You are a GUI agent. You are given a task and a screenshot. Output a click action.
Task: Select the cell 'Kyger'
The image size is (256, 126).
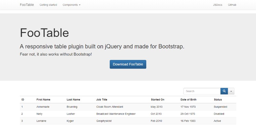coord(70,121)
